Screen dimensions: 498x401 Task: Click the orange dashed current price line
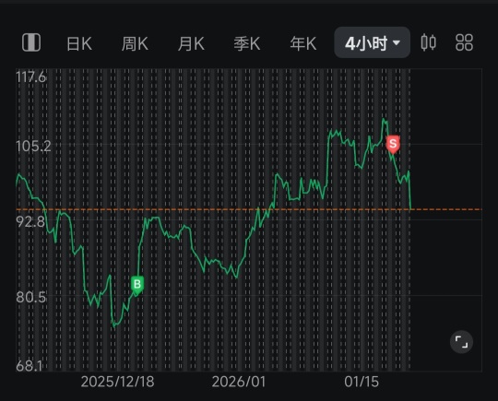(x=249, y=209)
